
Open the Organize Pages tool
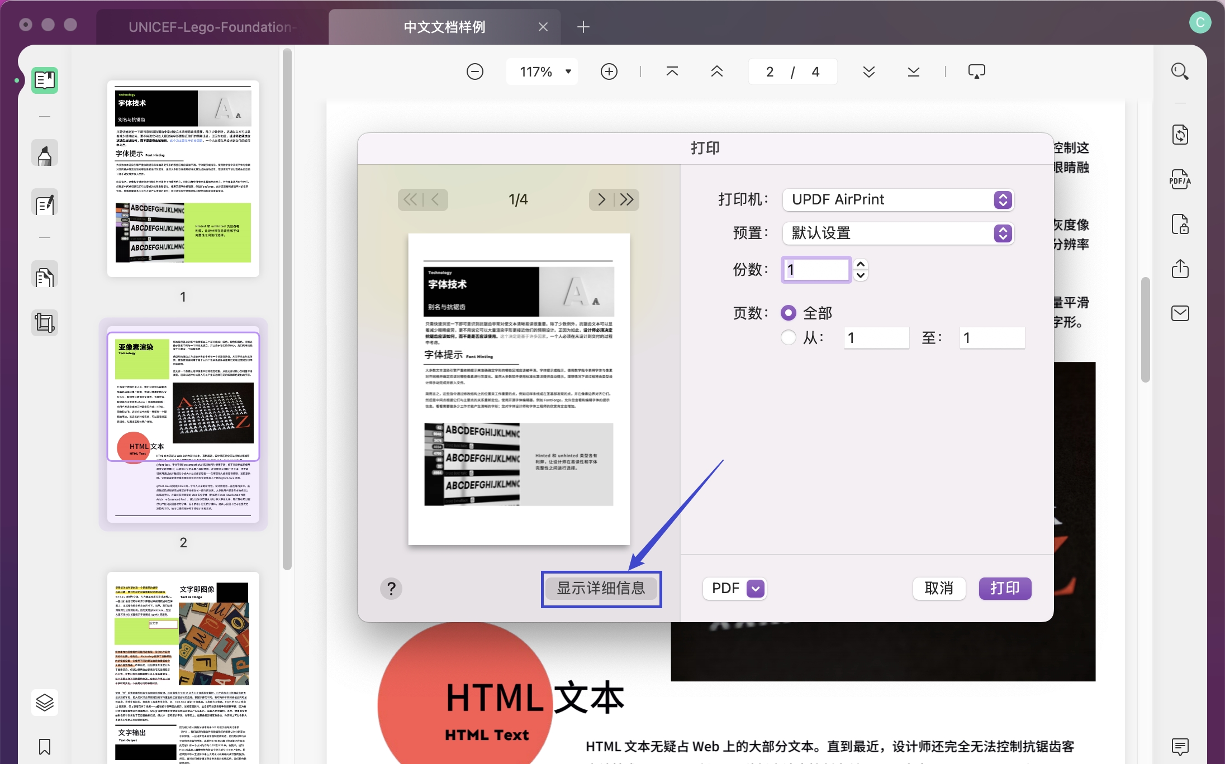coord(45,275)
